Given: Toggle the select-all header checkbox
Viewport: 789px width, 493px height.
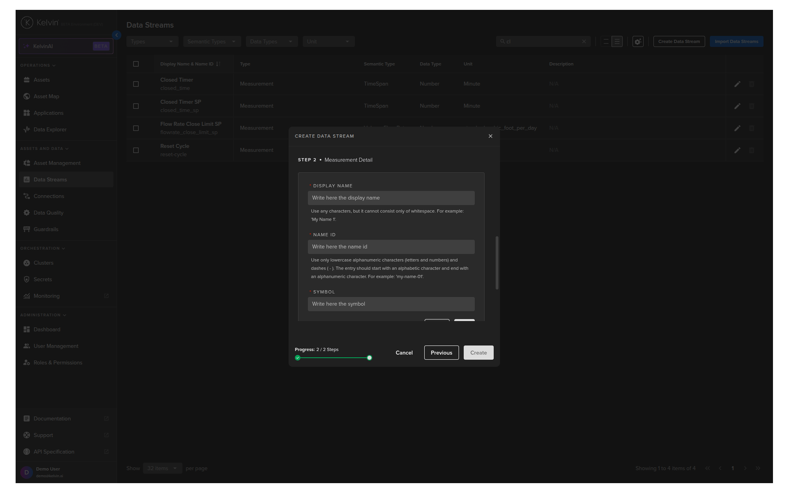Looking at the screenshot, I should point(136,64).
